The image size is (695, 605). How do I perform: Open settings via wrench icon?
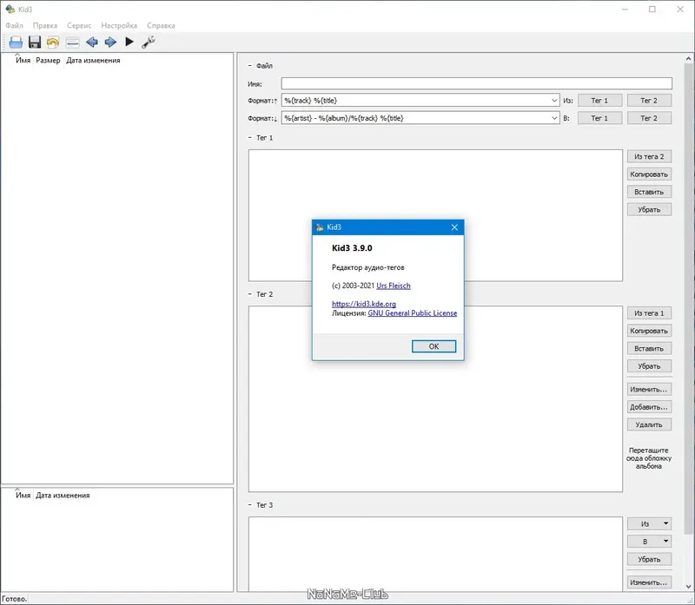[x=148, y=42]
